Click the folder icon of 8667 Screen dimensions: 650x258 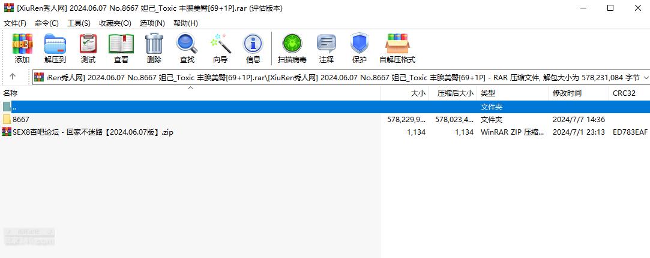[7, 120]
